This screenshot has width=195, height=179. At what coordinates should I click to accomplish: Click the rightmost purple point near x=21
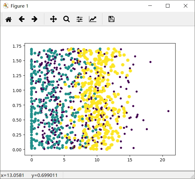pyautogui.click(x=168, y=111)
